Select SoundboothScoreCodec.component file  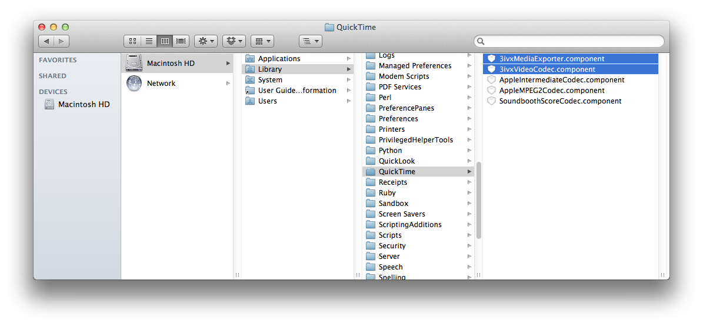[559, 101]
